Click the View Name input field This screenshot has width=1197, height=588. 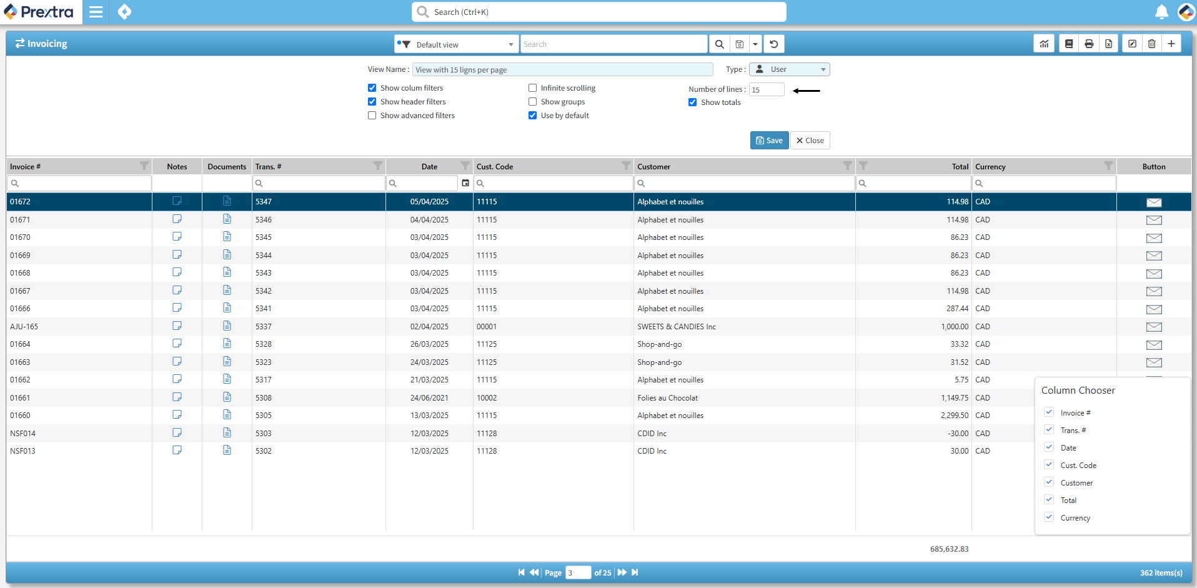pyautogui.click(x=562, y=69)
